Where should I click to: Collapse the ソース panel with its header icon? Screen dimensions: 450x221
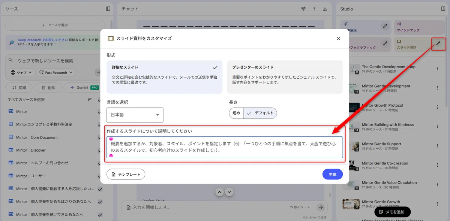coord(108,9)
